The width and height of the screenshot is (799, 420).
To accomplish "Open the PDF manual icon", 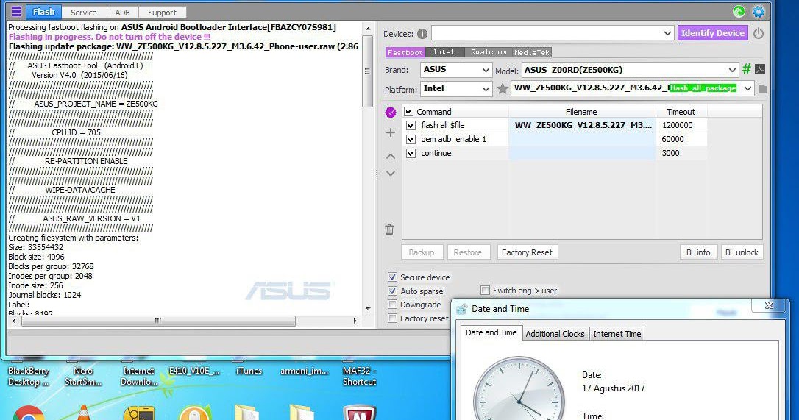I will coord(760,69).
